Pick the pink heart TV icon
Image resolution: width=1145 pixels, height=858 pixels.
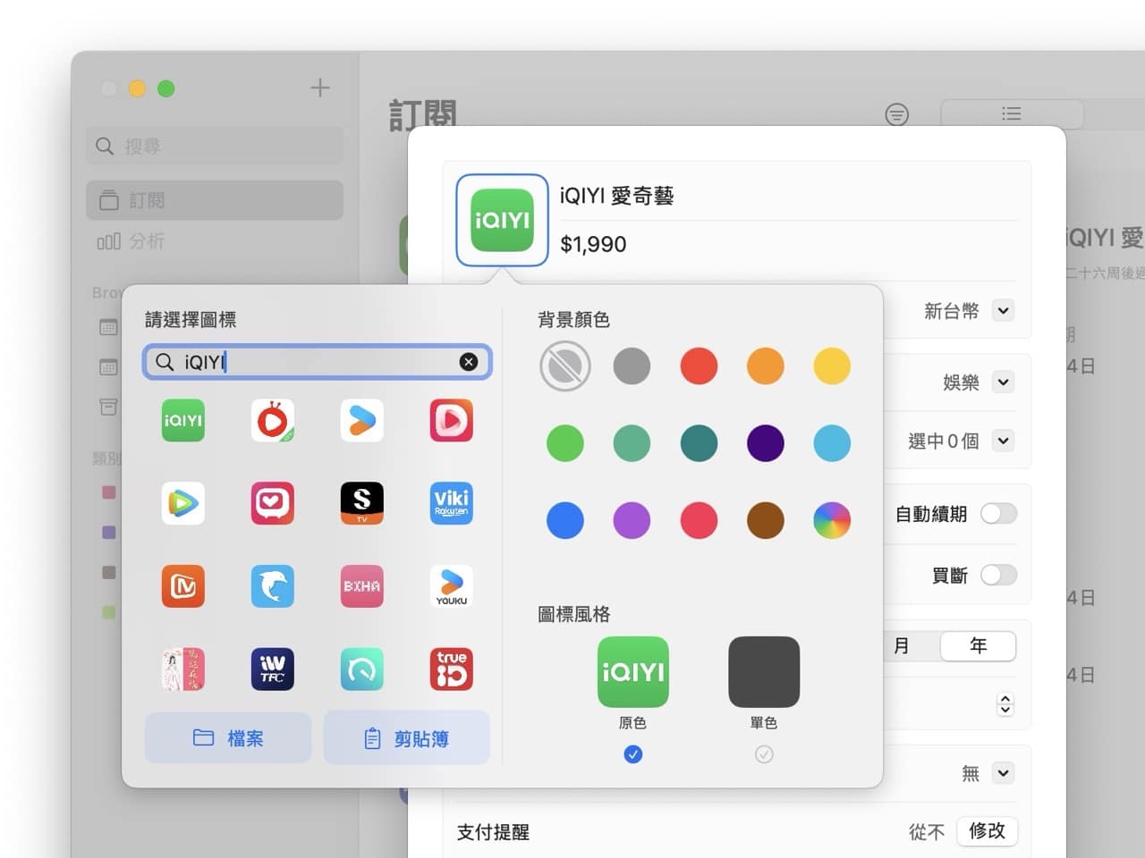[273, 503]
